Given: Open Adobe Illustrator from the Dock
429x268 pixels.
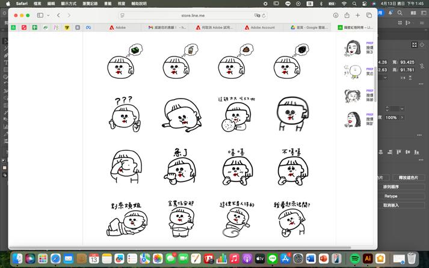Looking at the screenshot, I should click(x=368, y=258).
